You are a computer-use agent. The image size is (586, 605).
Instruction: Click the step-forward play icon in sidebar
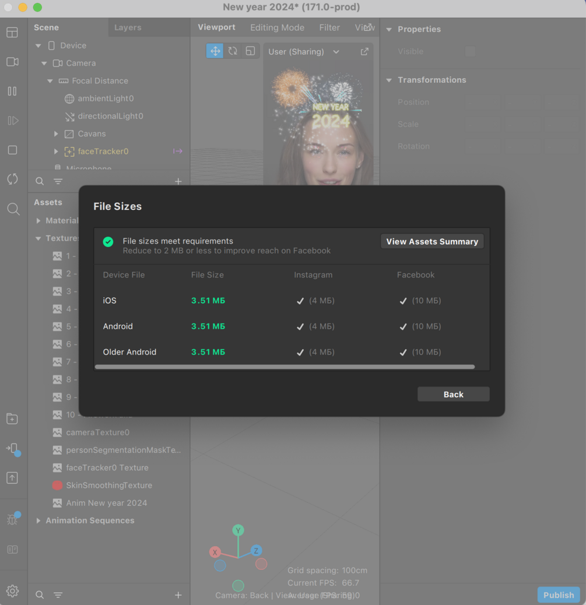[13, 121]
